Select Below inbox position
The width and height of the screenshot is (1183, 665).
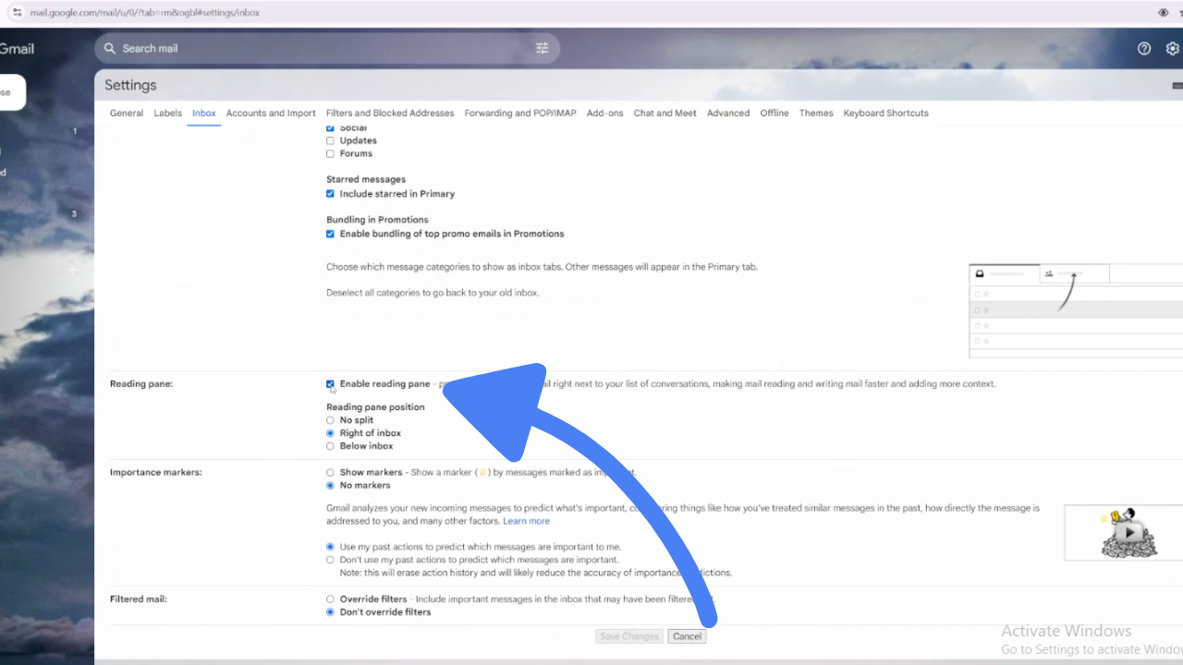point(330,446)
